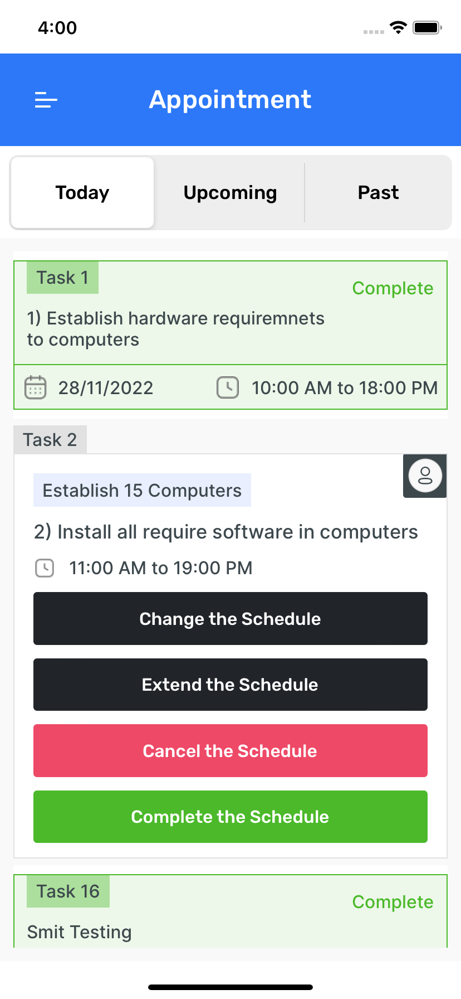
Task: Open the hamburger menu icon
Action: 46,100
